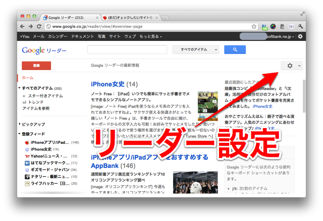The image size is (323, 221).
Task: Select ホーム in the sidebar
Action: 28,78
